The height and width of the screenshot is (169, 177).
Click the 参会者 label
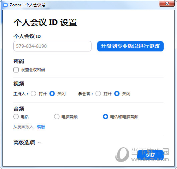85,94
